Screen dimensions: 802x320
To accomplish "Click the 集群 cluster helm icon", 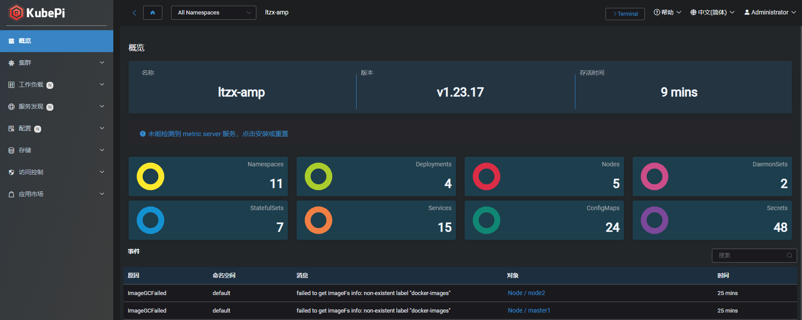I will click(11, 63).
